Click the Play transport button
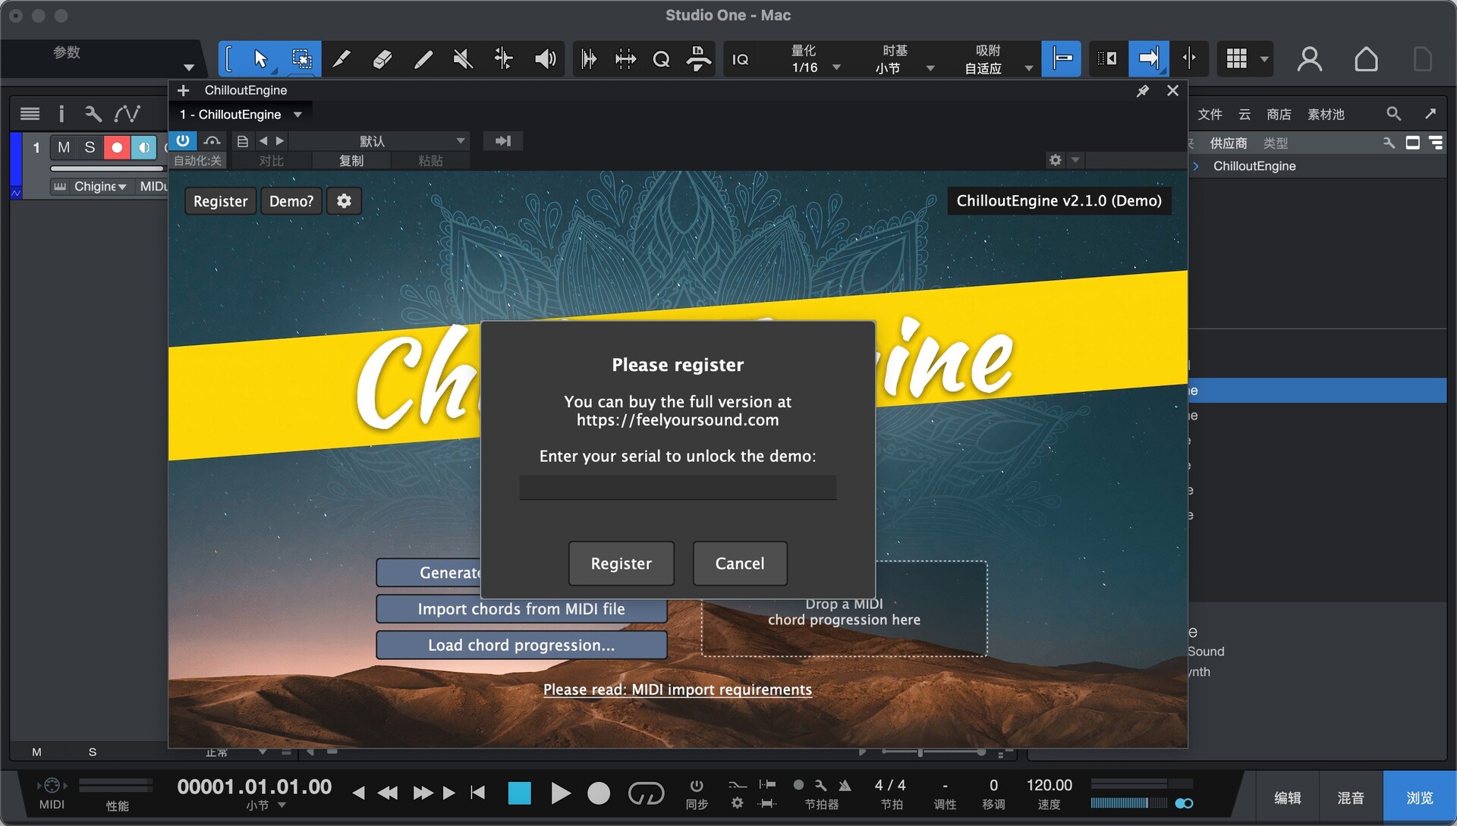The image size is (1457, 826). coord(560,793)
